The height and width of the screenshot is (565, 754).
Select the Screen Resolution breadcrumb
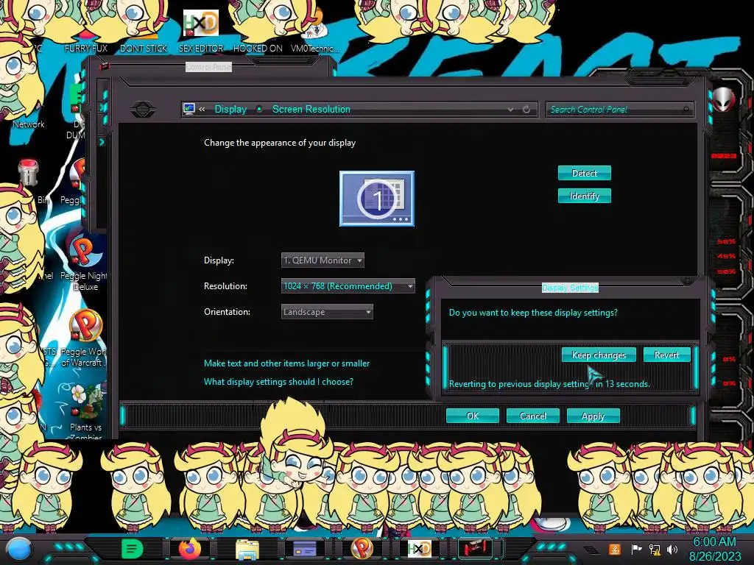point(311,109)
